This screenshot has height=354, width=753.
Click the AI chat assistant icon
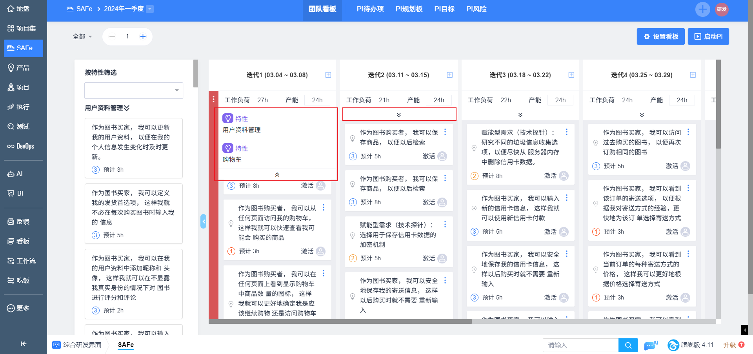(x=651, y=345)
